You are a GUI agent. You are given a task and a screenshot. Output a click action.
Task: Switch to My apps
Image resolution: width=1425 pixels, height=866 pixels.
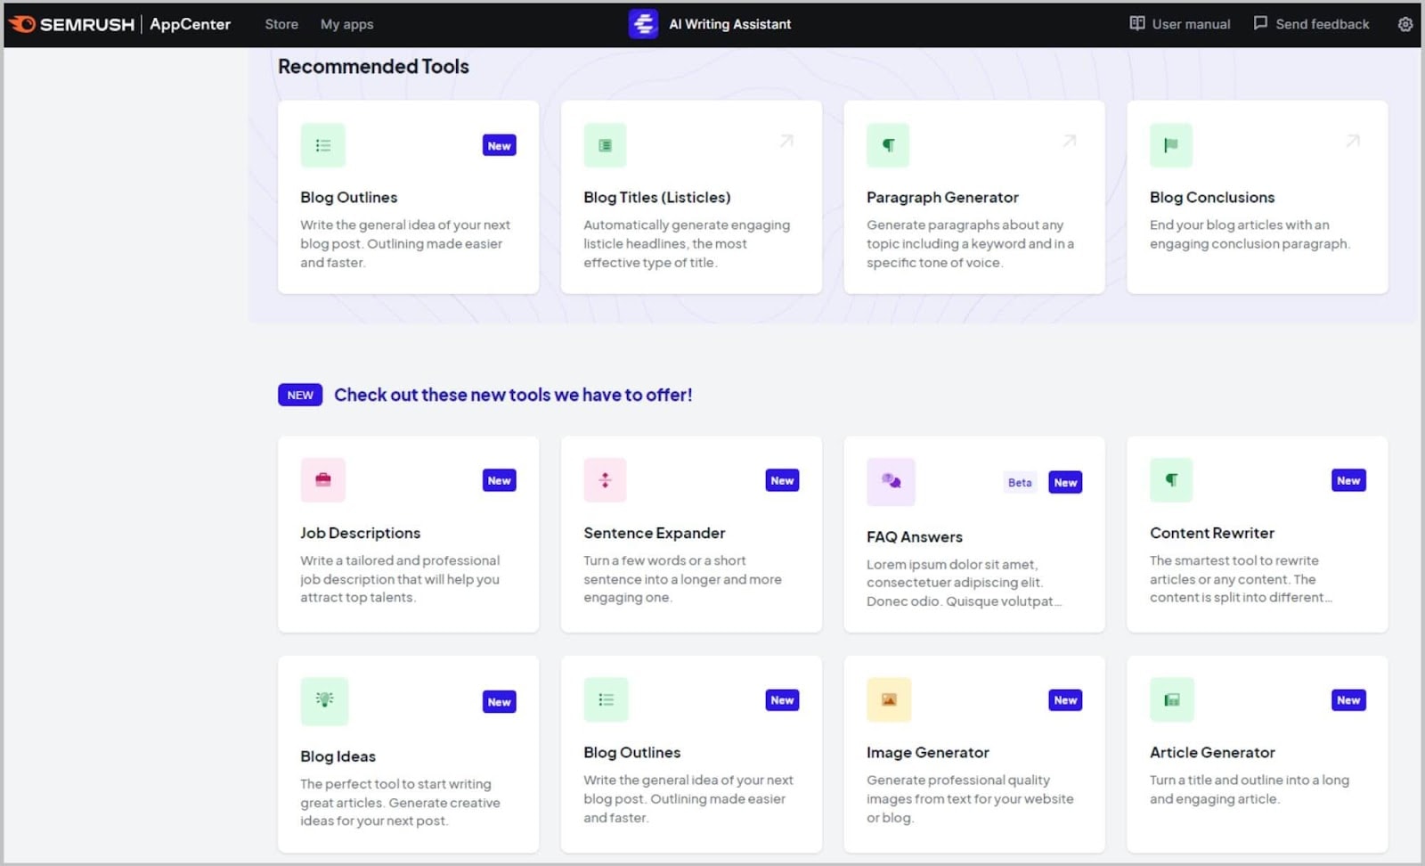tap(346, 24)
